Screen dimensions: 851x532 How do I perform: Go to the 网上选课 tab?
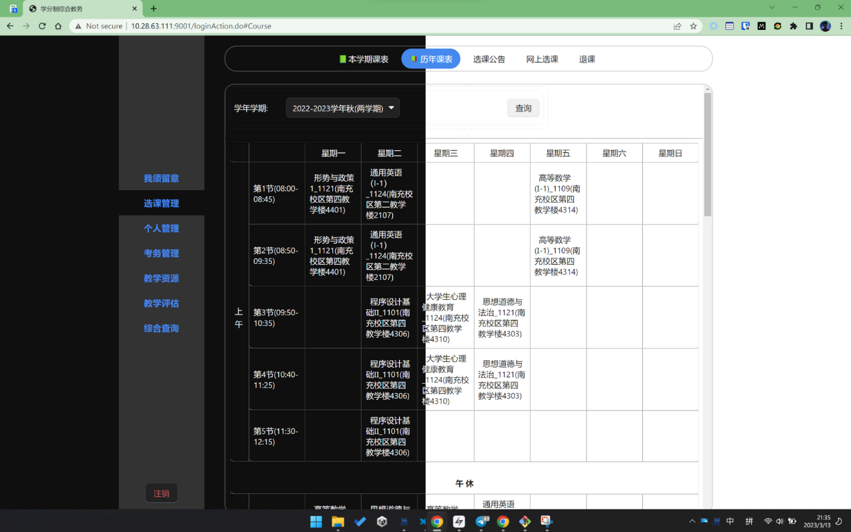543,59
